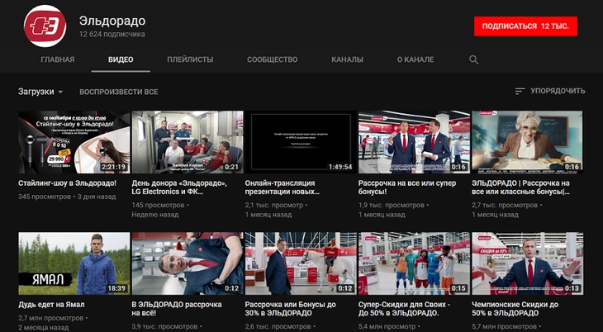This screenshot has height=332, width=603.
Task: Click the 2,7 млн просмотров text
Action: [x=50, y=318]
